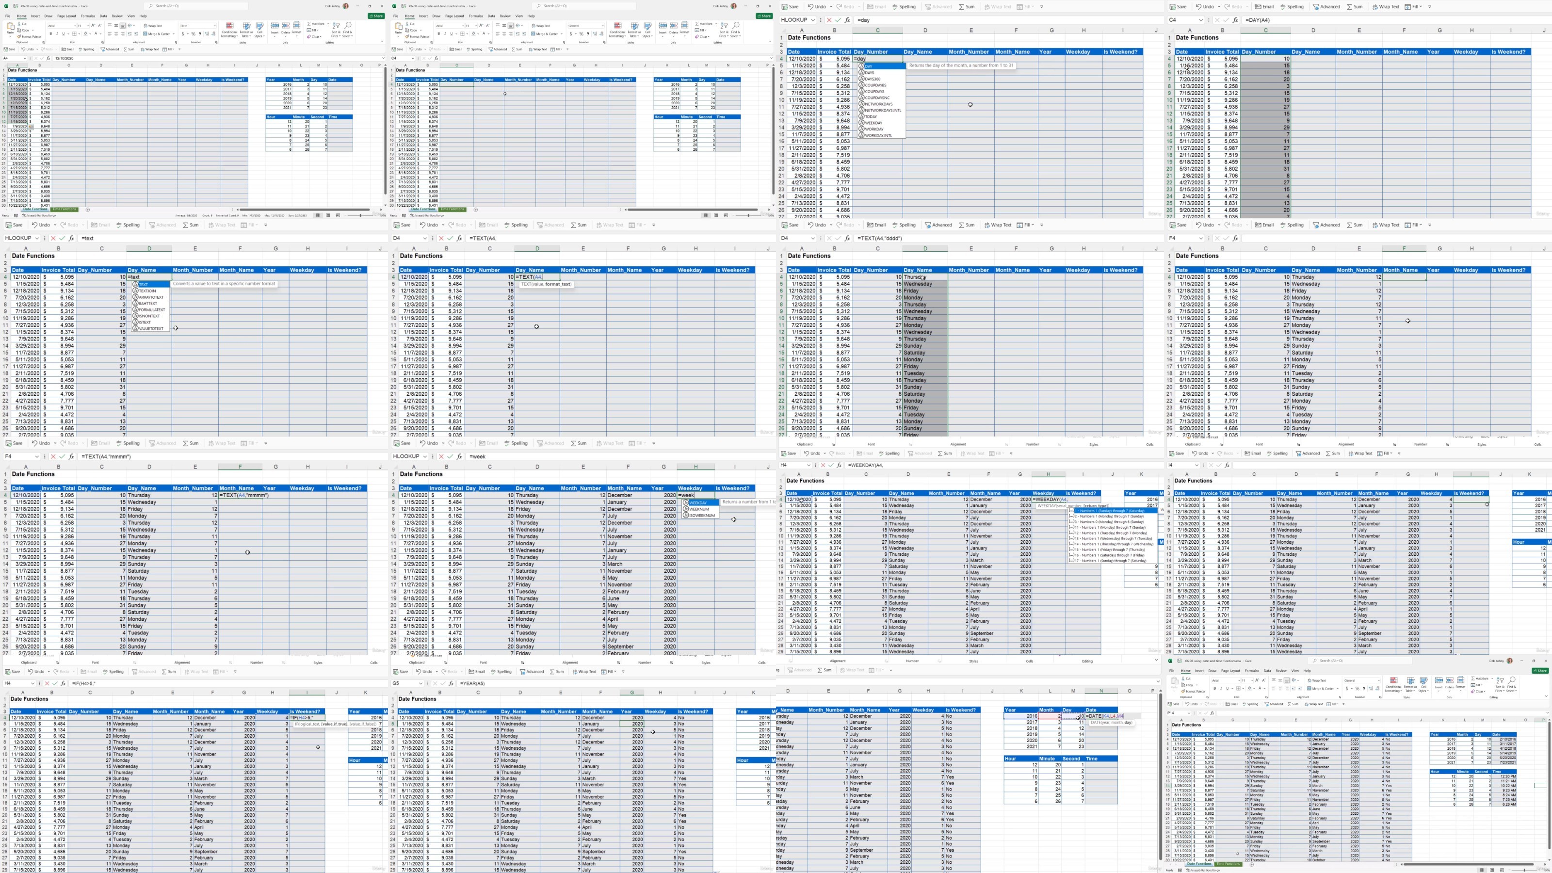
Task: Click Accounting dollar format in P14 name-box window
Action: 1346,689
